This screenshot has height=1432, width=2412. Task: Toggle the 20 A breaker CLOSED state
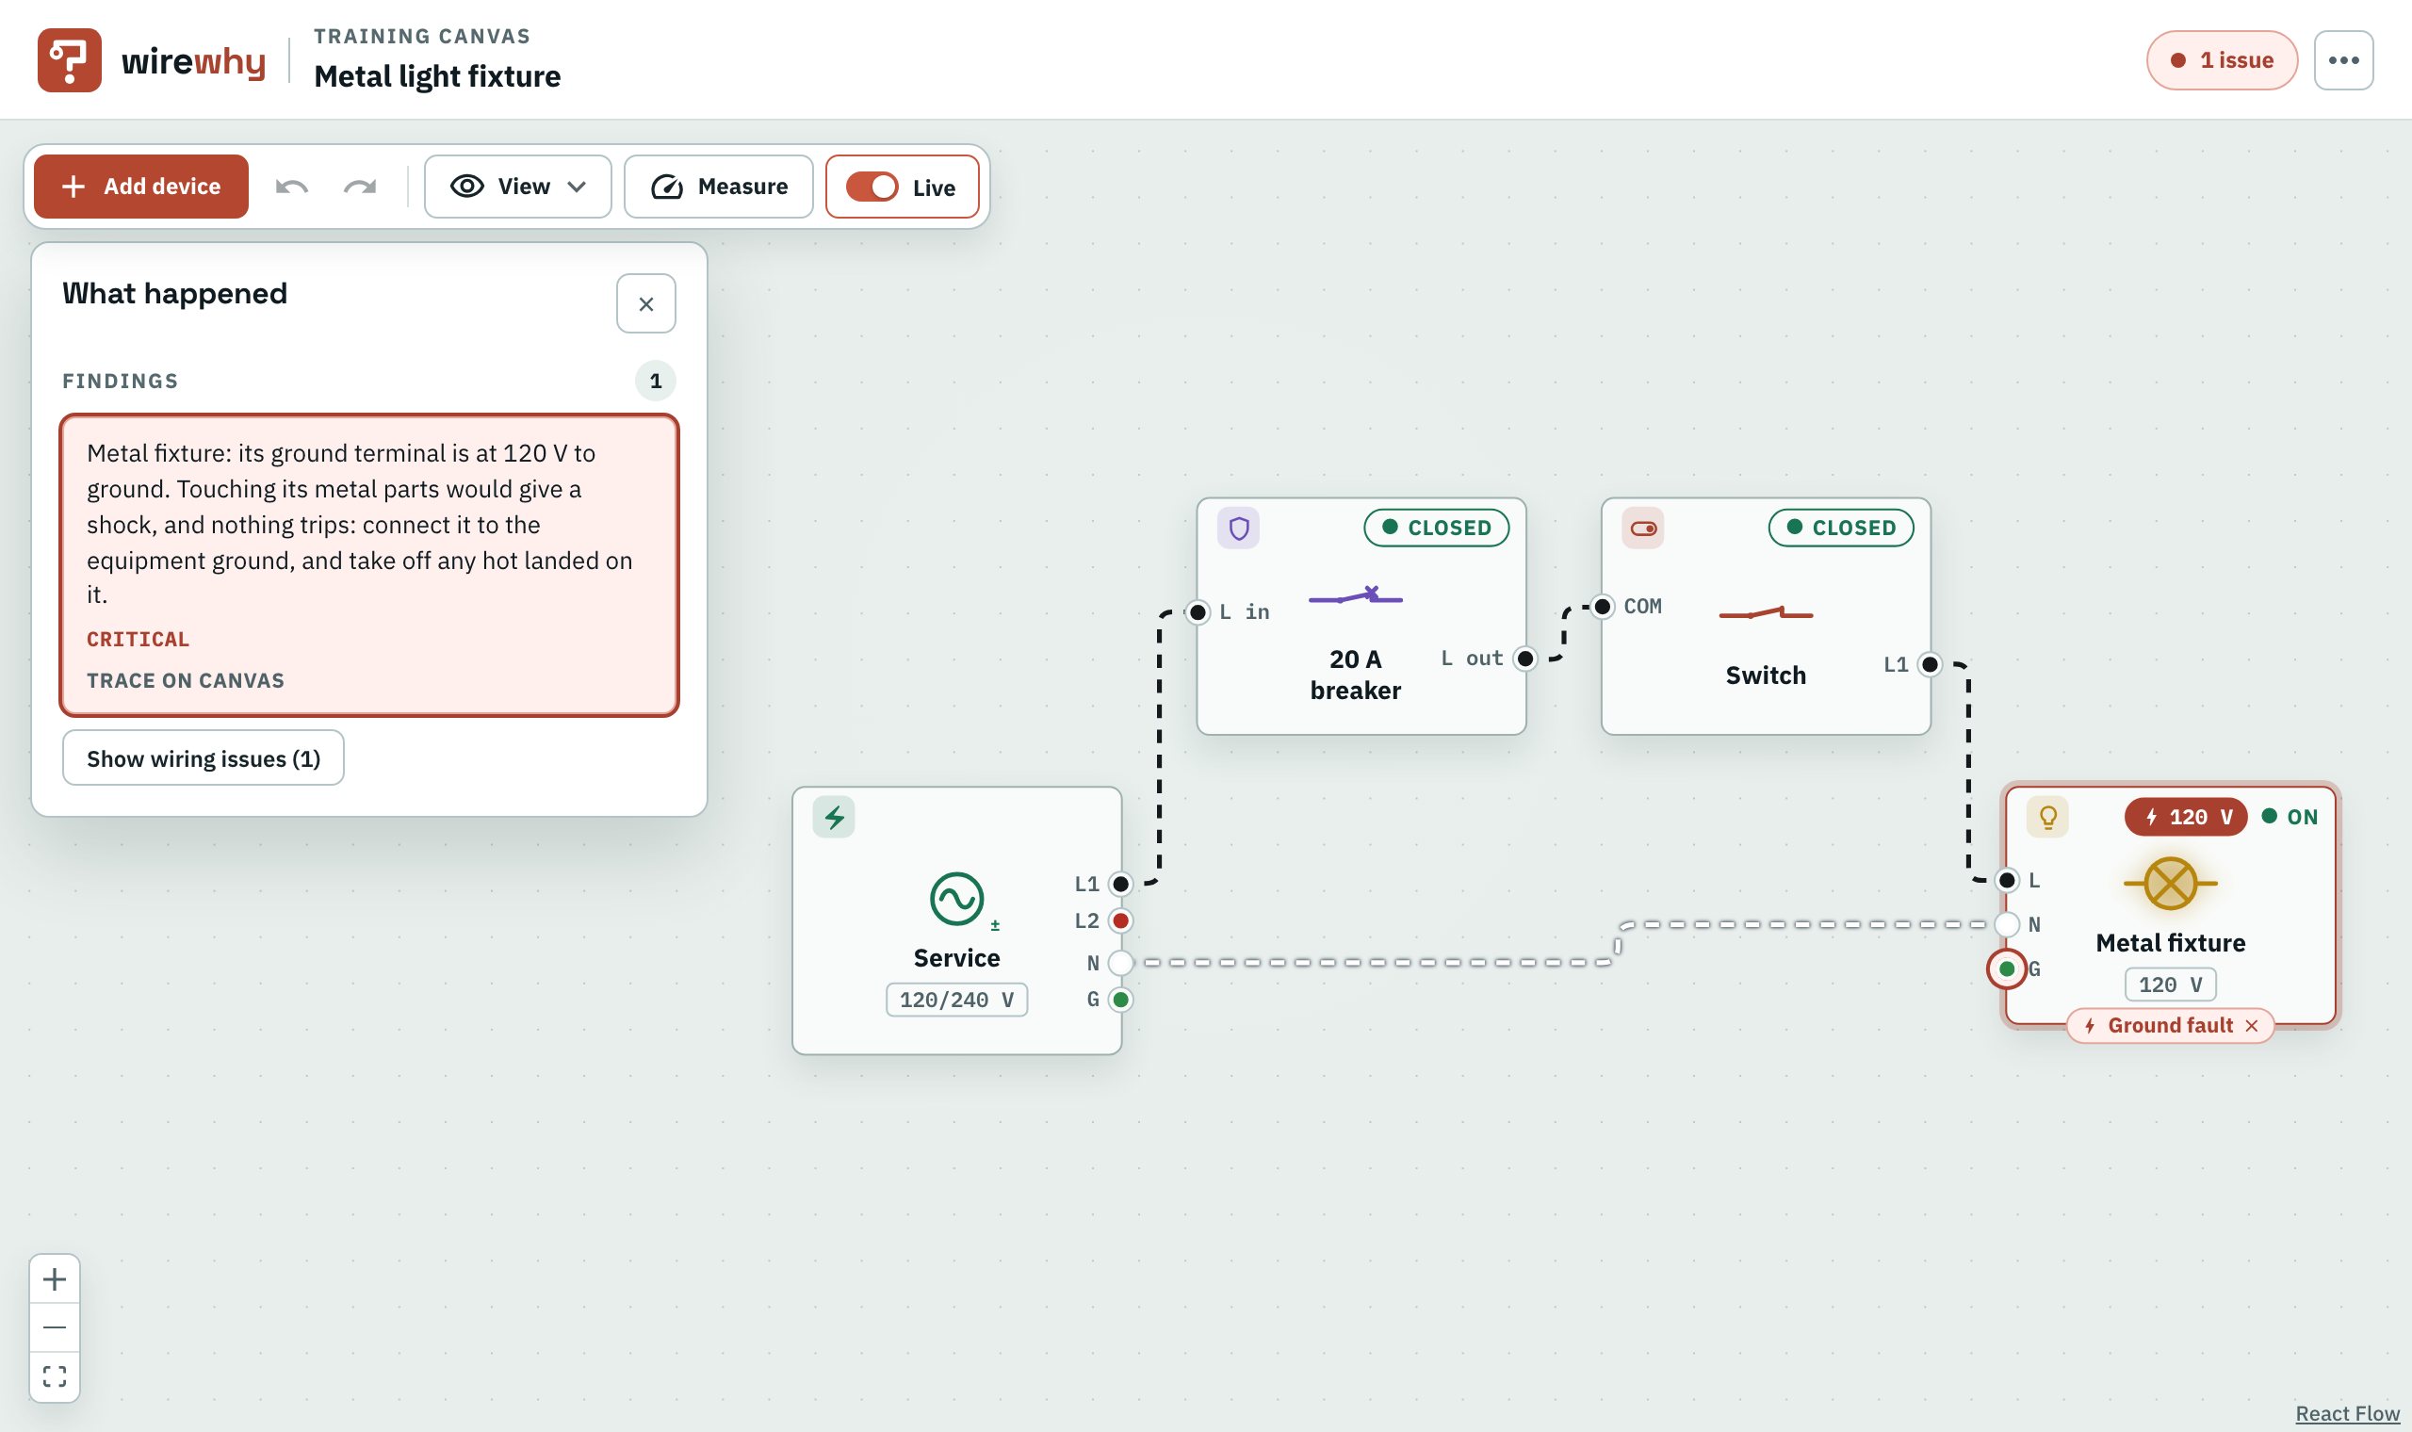point(1437,528)
